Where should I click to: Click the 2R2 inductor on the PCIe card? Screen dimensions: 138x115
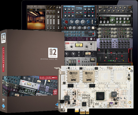(x=67, y=98)
